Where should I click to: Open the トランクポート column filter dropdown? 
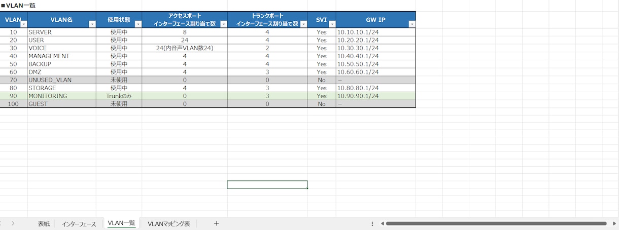[303, 24]
